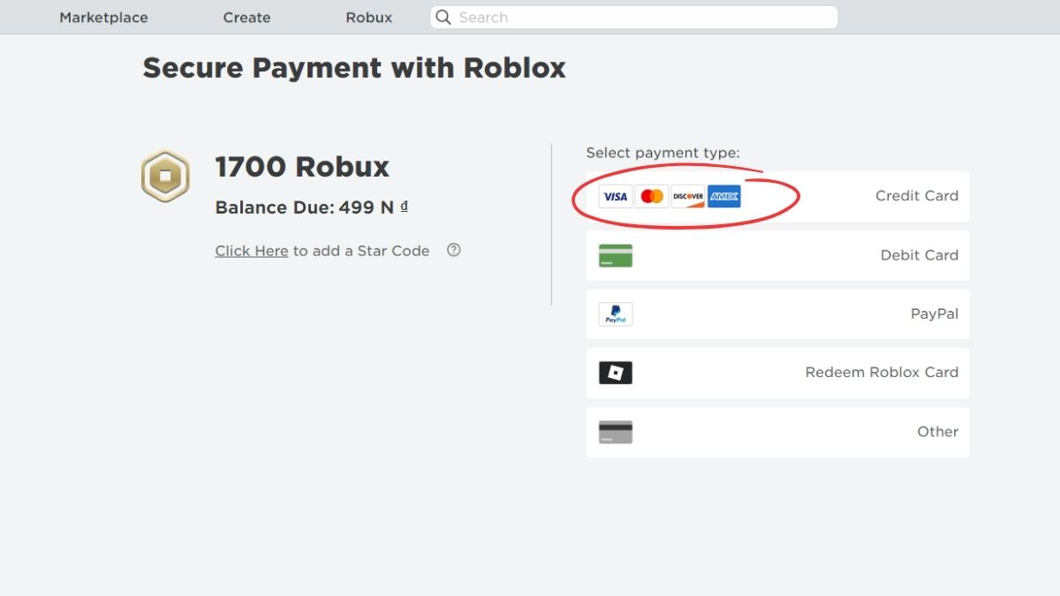The height and width of the screenshot is (596, 1060).
Task: Open the Star Code help question mark
Action: [454, 250]
